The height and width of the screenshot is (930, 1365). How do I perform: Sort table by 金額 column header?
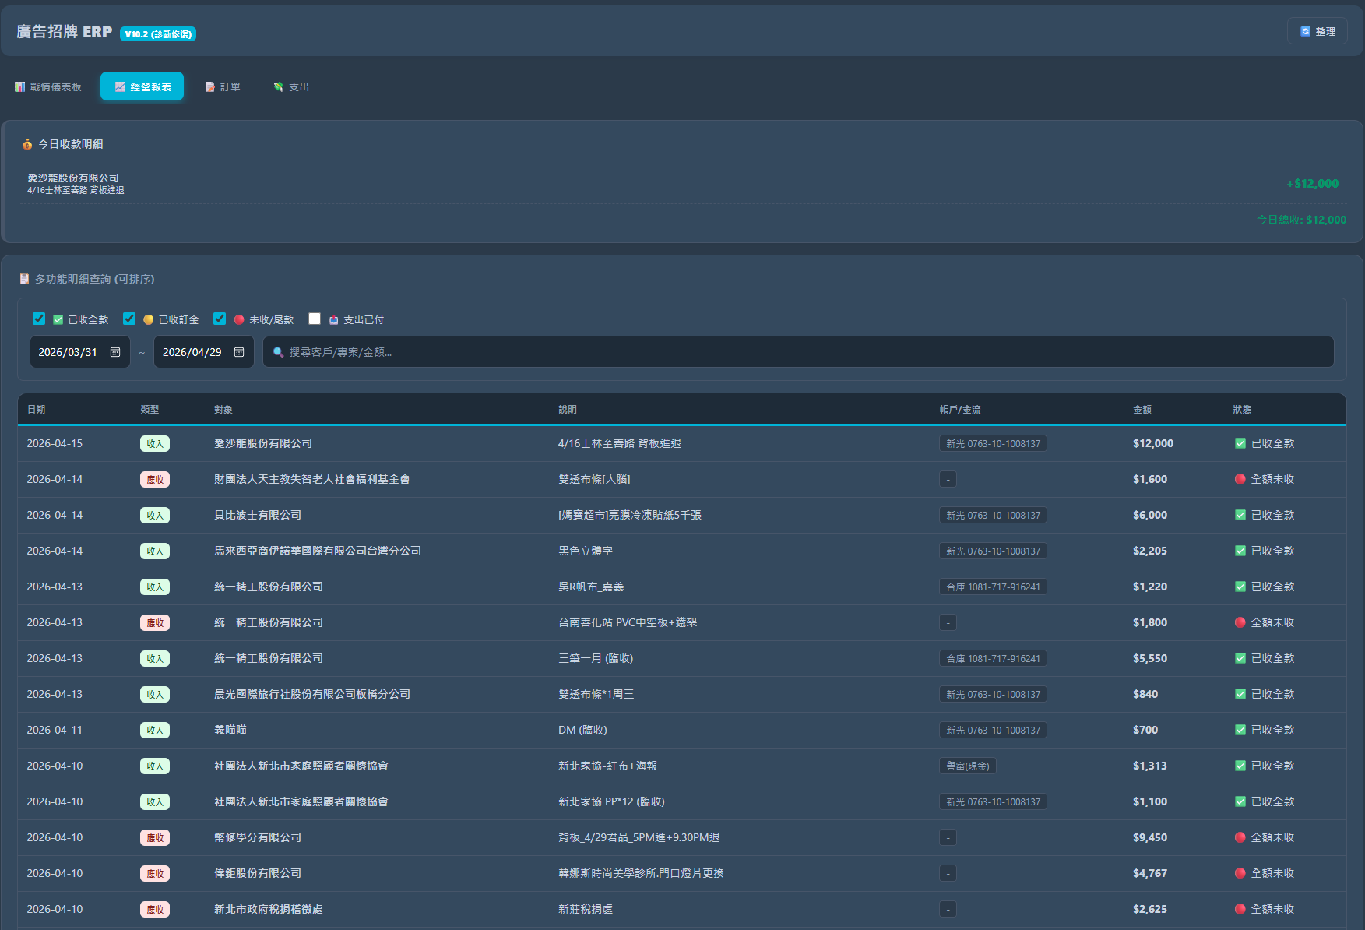(1142, 409)
